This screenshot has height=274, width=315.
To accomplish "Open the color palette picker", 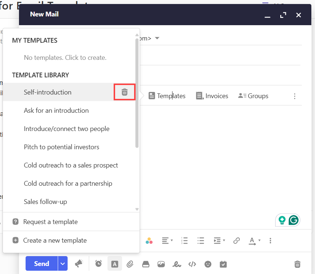I will point(149,240).
